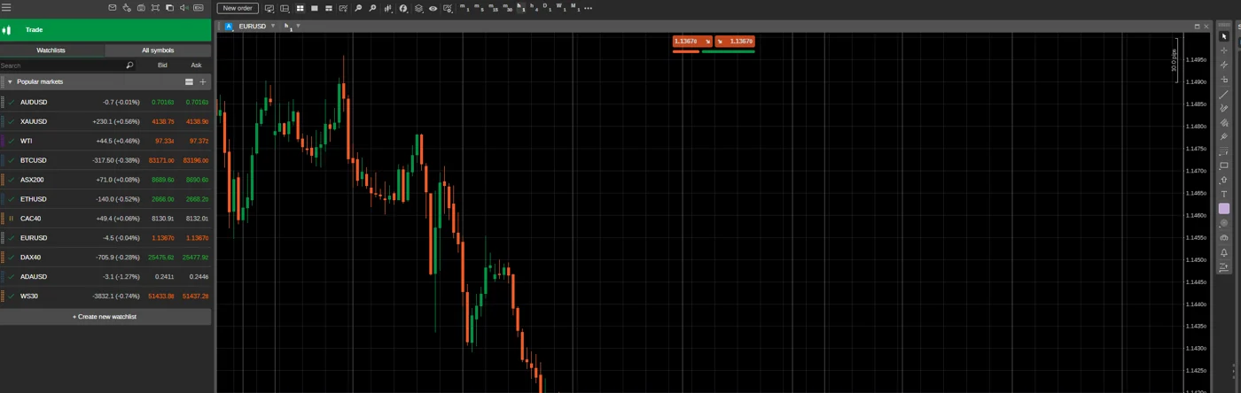Image resolution: width=1241 pixels, height=393 pixels.
Task: Toggle the sound speaker icon
Action: click(x=183, y=8)
